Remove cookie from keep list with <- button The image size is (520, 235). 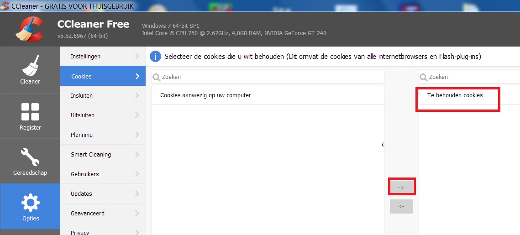tap(401, 206)
